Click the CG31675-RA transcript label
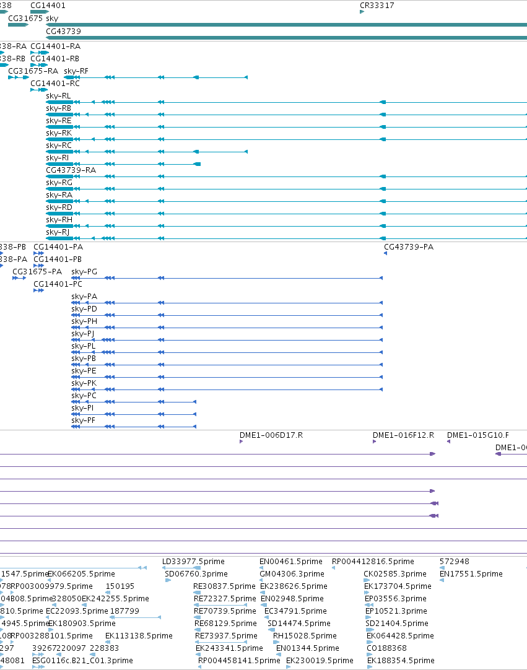This screenshot has height=670, width=527. tap(33, 71)
